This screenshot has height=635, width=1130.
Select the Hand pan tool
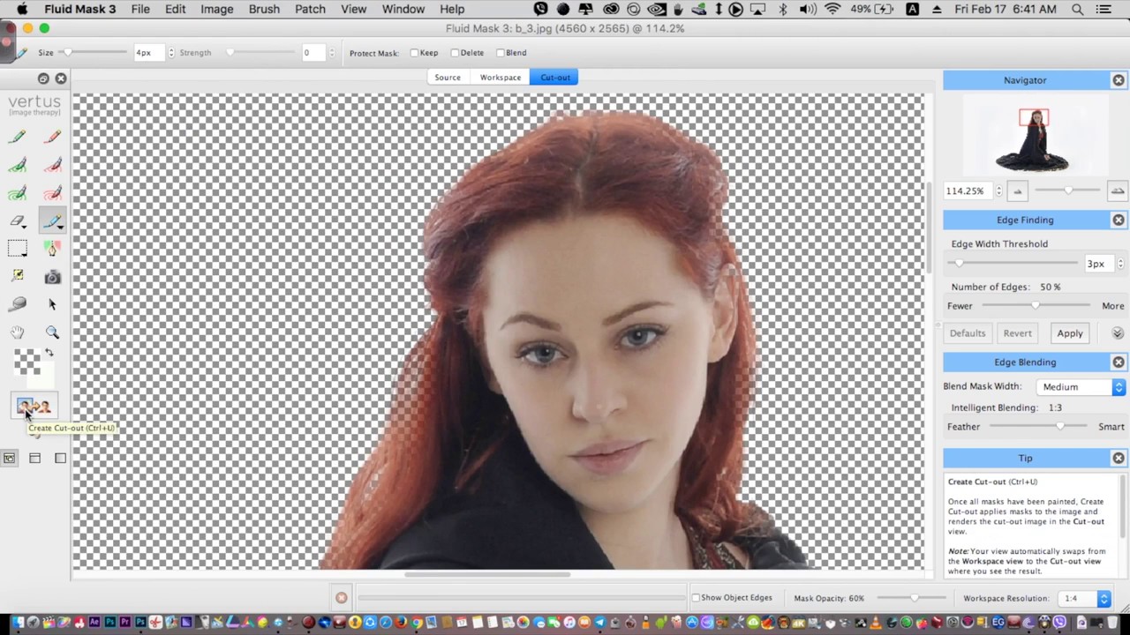point(18,332)
